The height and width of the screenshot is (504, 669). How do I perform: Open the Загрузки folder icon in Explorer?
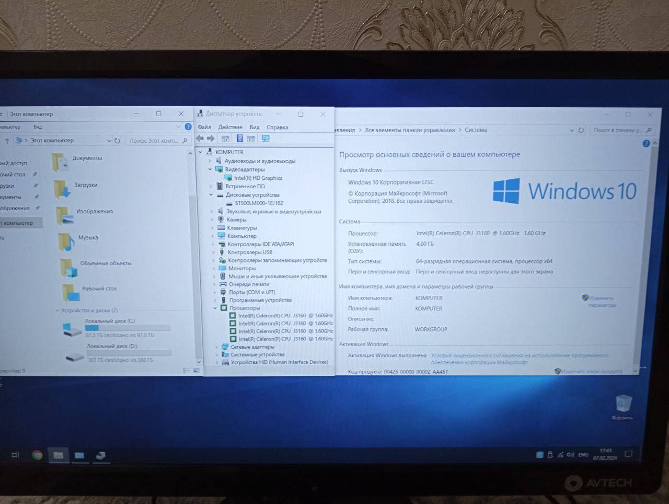62,189
